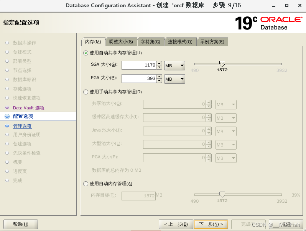The height and width of the screenshot is (231, 306).
Task: Go to the 管理选项 step
Action: (x=22, y=126)
